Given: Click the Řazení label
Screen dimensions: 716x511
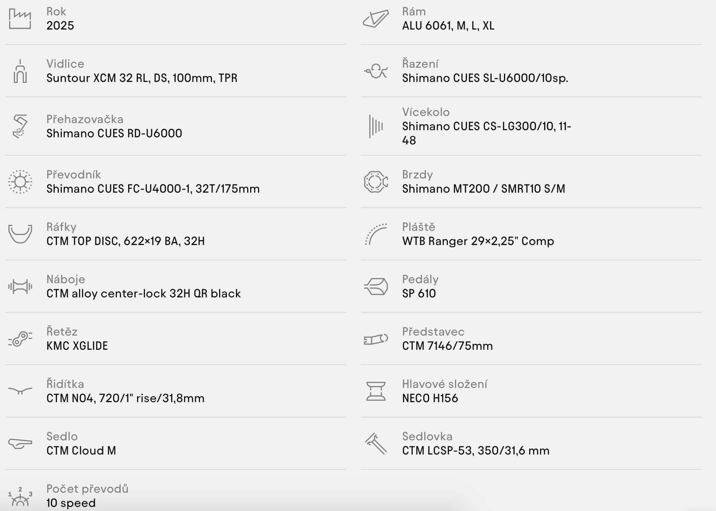Looking at the screenshot, I should point(421,64).
